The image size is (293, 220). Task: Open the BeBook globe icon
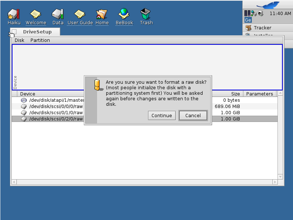click(x=124, y=14)
